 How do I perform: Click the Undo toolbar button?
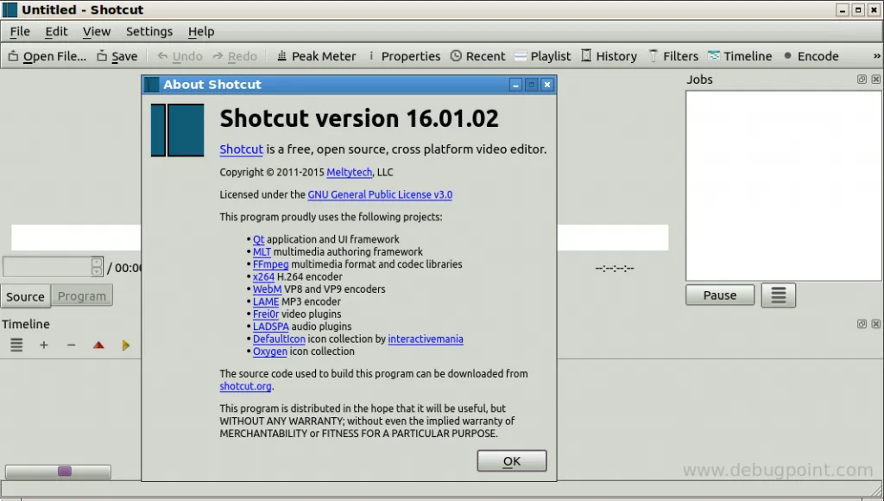point(180,56)
